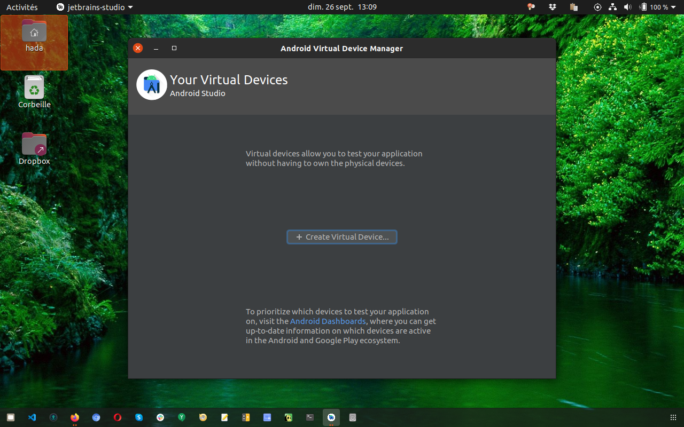This screenshot has height=427, width=684.
Task: Click the Your Virtual Devices heading
Action: point(229,80)
